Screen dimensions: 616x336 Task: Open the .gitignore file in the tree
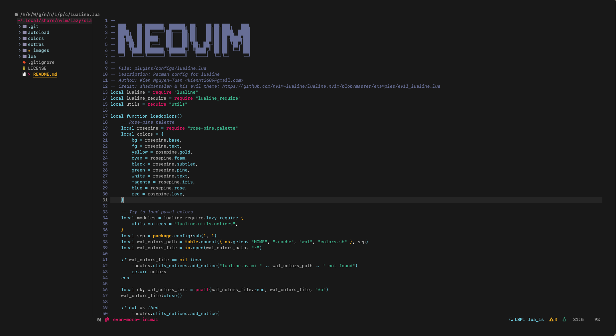(41, 62)
